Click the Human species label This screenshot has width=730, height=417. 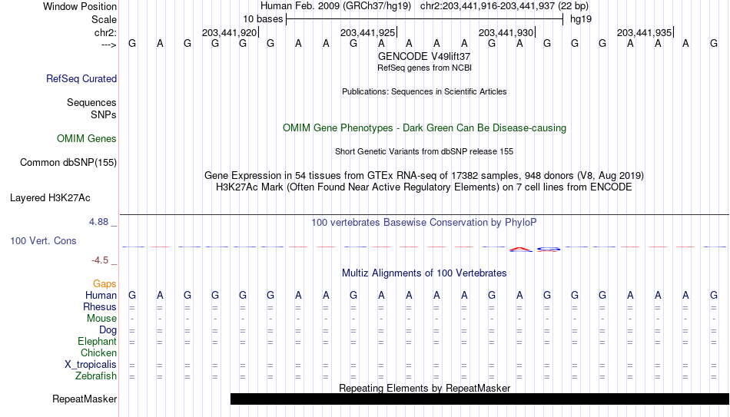click(101, 296)
